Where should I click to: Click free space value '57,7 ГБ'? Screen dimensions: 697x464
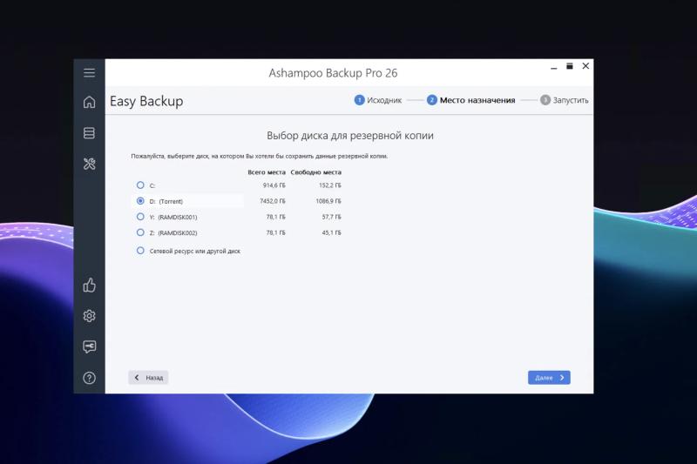tap(332, 217)
